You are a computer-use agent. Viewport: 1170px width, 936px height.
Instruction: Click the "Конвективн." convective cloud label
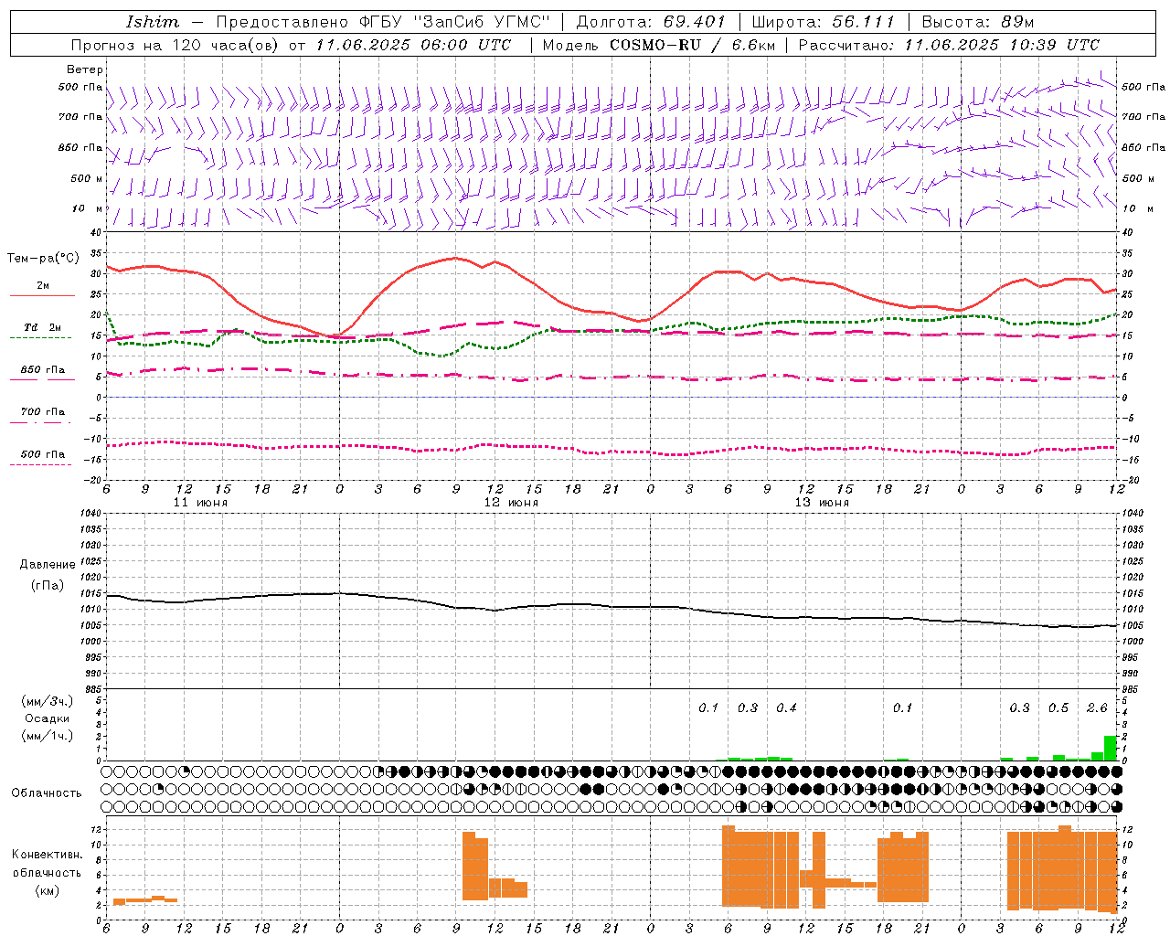(47, 855)
